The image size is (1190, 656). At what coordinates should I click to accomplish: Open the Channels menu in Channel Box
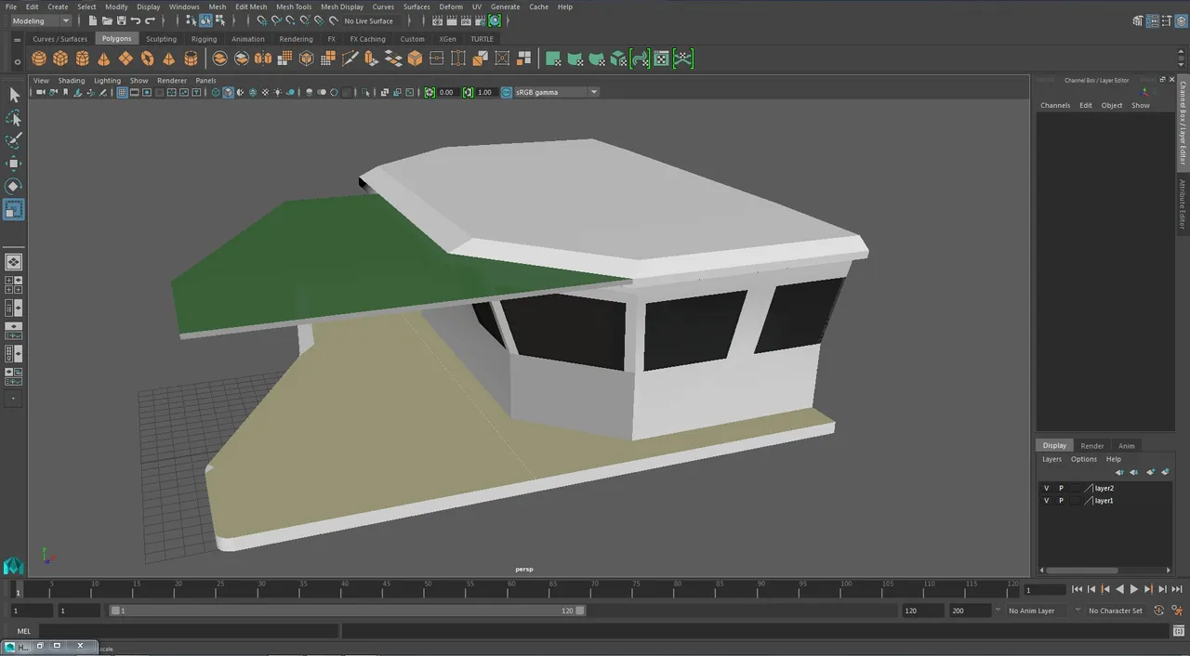1055,105
